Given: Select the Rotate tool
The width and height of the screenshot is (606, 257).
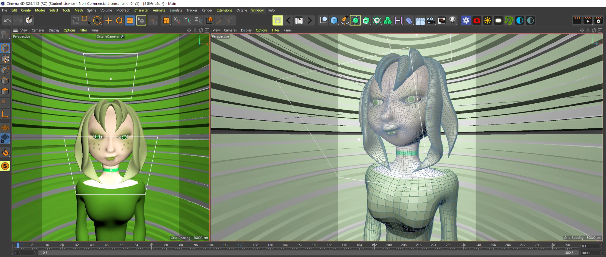Looking at the screenshot, I should (119, 20).
